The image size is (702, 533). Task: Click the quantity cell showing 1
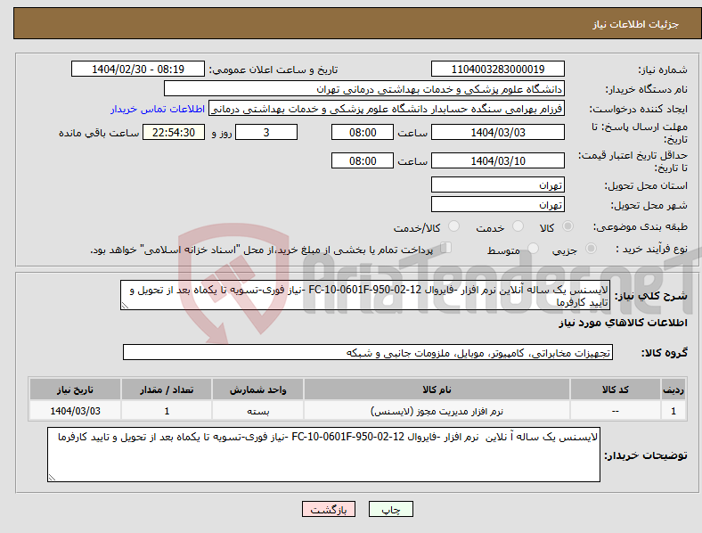pos(167,411)
